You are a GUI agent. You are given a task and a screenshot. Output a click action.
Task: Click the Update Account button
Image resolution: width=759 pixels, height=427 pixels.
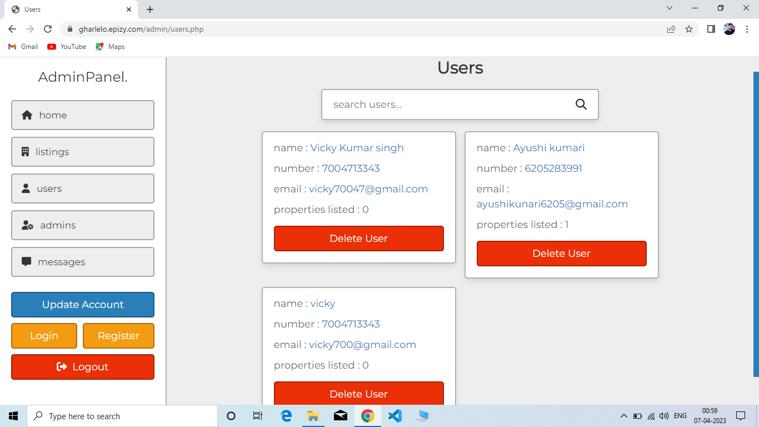(83, 305)
